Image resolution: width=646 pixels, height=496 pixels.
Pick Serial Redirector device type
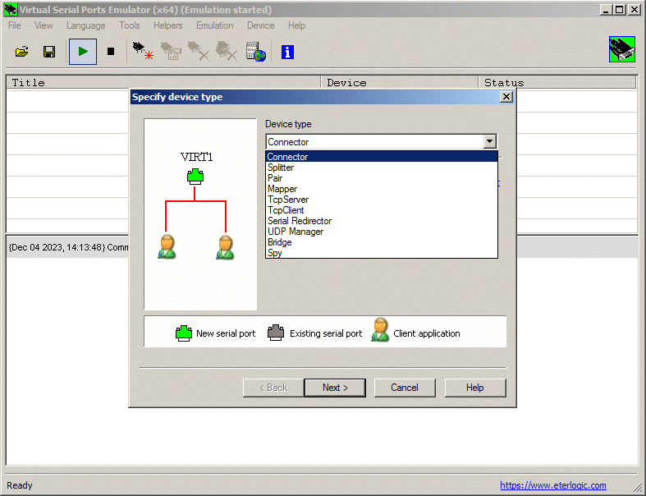click(x=300, y=221)
